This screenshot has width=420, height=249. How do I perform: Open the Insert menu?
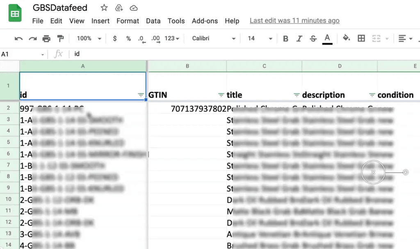pos(100,21)
